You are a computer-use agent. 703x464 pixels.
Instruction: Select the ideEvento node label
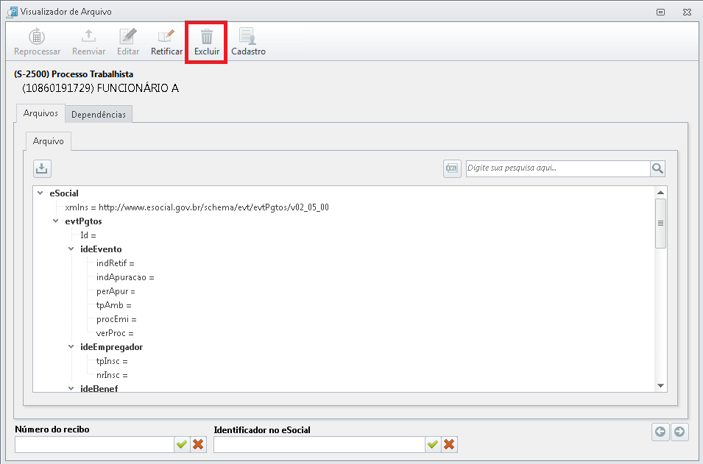(101, 249)
